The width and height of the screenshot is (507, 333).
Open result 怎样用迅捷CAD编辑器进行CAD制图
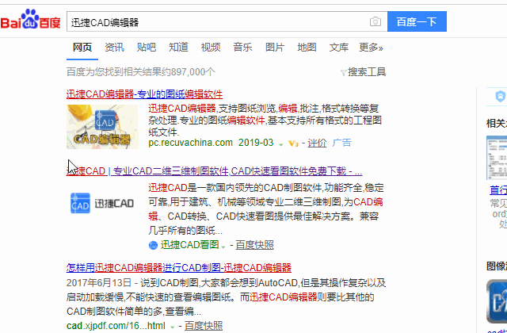pos(179,268)
